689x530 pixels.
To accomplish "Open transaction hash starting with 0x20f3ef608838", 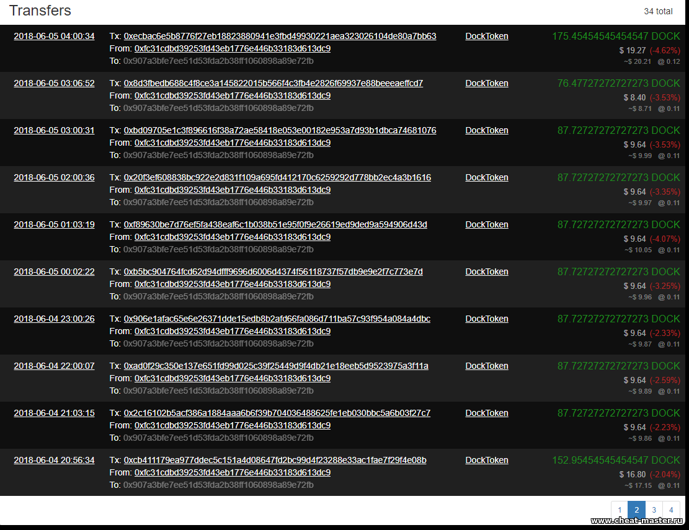I will (277, 177).
